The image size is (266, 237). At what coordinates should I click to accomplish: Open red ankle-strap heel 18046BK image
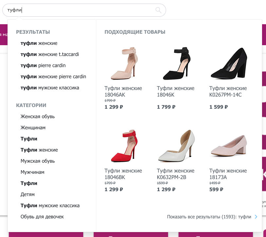click(123, 146)
